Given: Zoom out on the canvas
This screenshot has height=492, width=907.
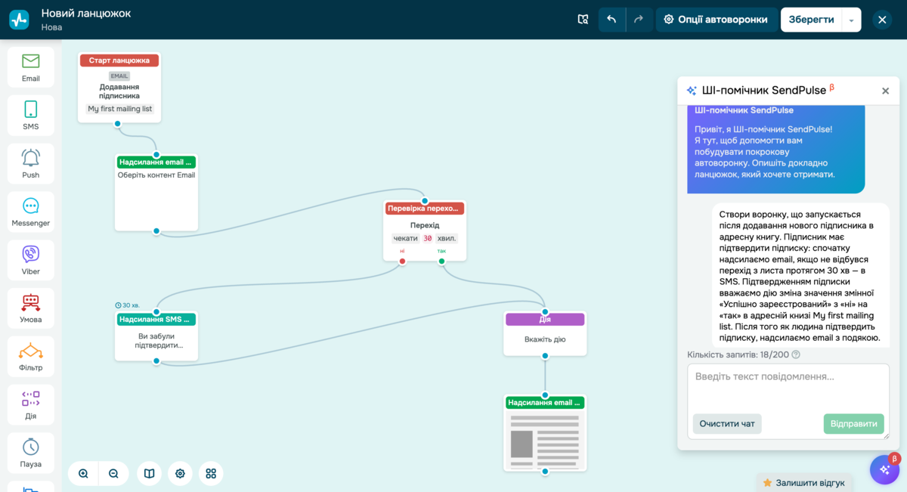Looking at the screenshot, I should click(x=113, y=474).
